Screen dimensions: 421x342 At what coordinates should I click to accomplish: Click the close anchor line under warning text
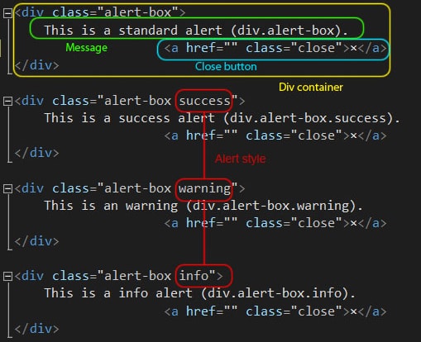(x=275, y=223)
